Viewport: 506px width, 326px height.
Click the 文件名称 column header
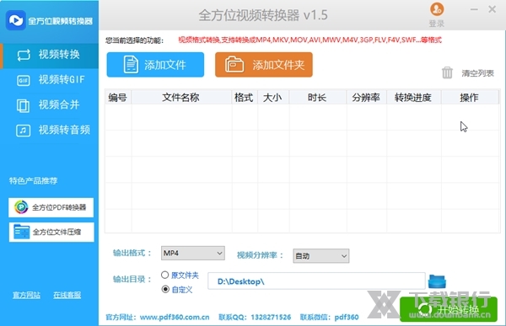(181, 98)
